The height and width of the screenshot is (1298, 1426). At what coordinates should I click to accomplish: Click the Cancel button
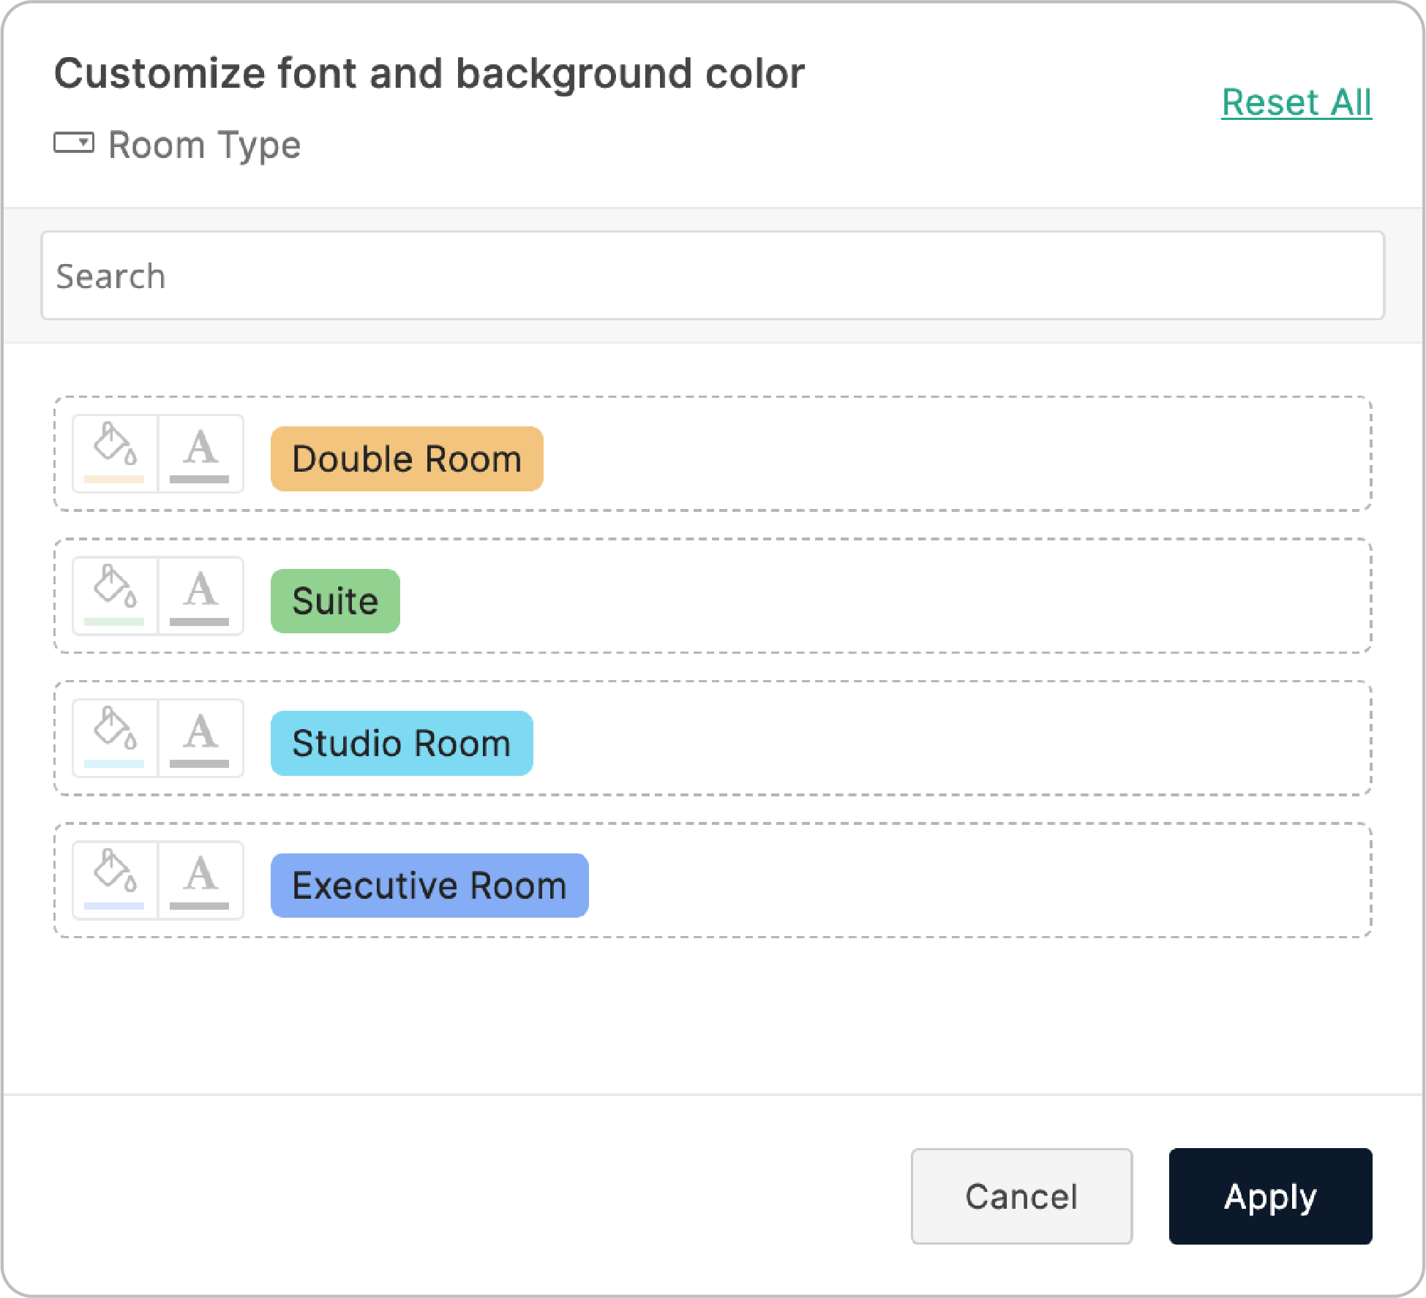[1021, 1196]
